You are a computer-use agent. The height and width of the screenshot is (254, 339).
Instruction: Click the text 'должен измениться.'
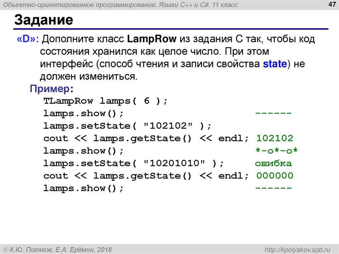(x=89, y=76)
